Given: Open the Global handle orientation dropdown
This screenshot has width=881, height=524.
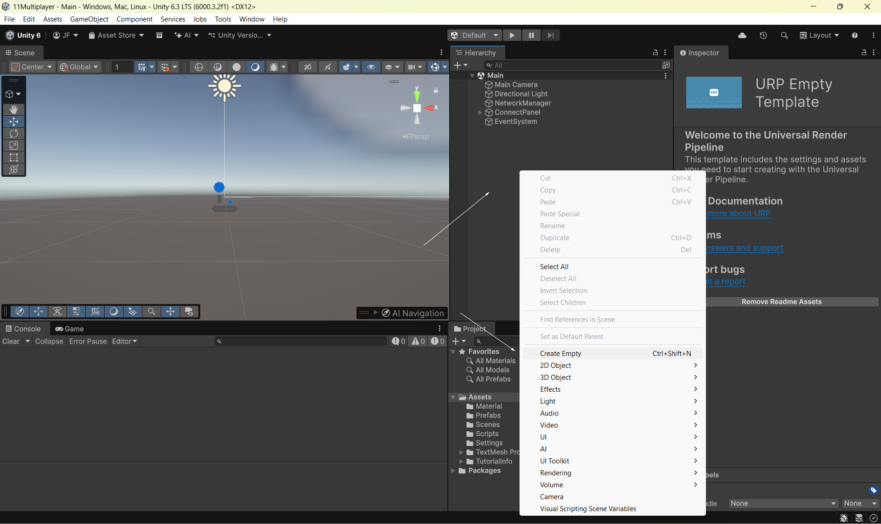Looking at the screenshot, I should click(79, 67).
